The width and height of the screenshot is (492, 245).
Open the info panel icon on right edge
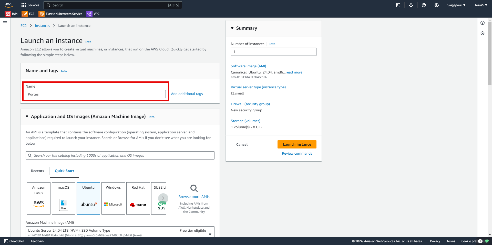[x=483, y=23]
